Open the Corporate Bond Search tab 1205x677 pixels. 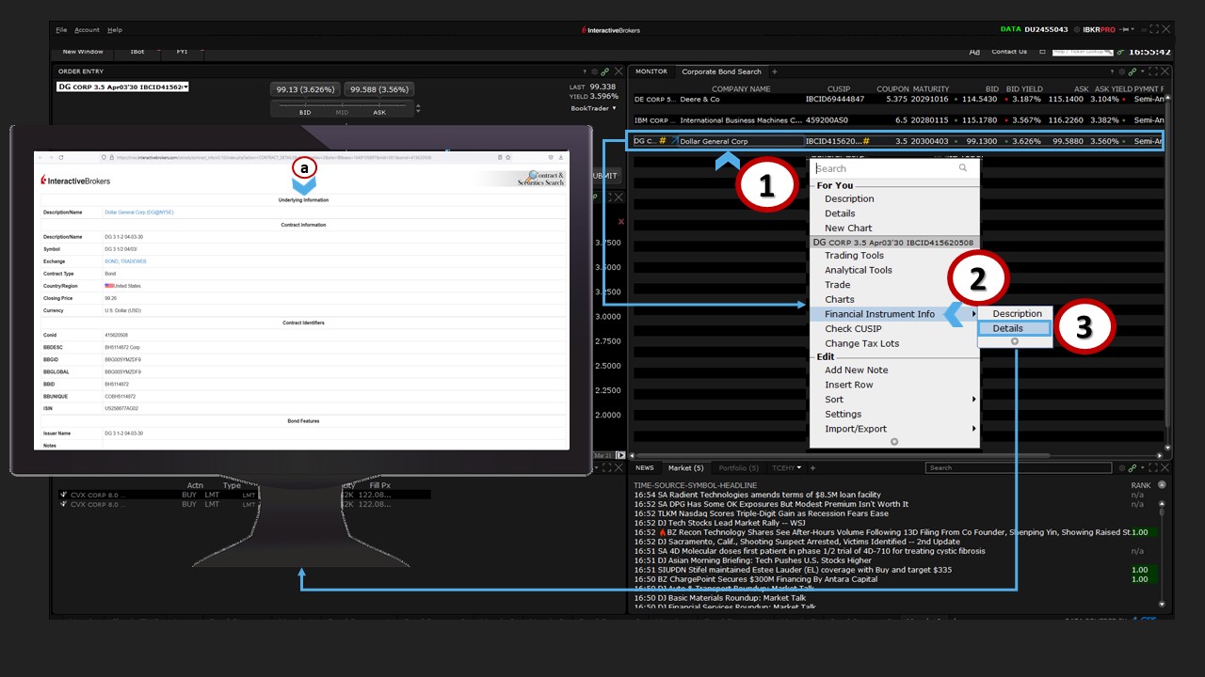pyautogui.click(x=721, y=71)
